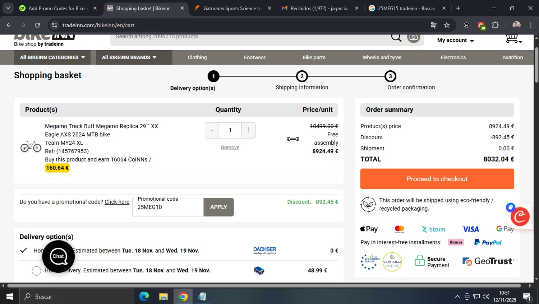Open the Wheels and tyres menu

[x=382, y=57]
